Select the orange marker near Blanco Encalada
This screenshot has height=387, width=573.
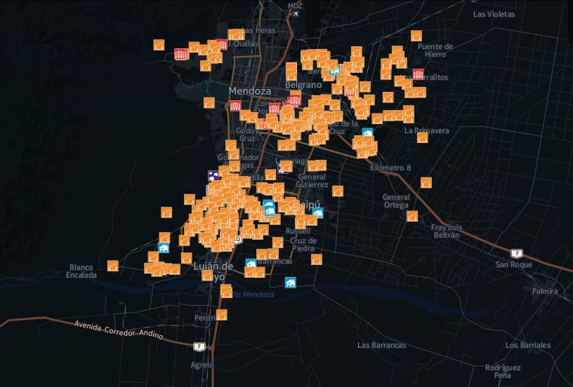[x=113, y=266]
